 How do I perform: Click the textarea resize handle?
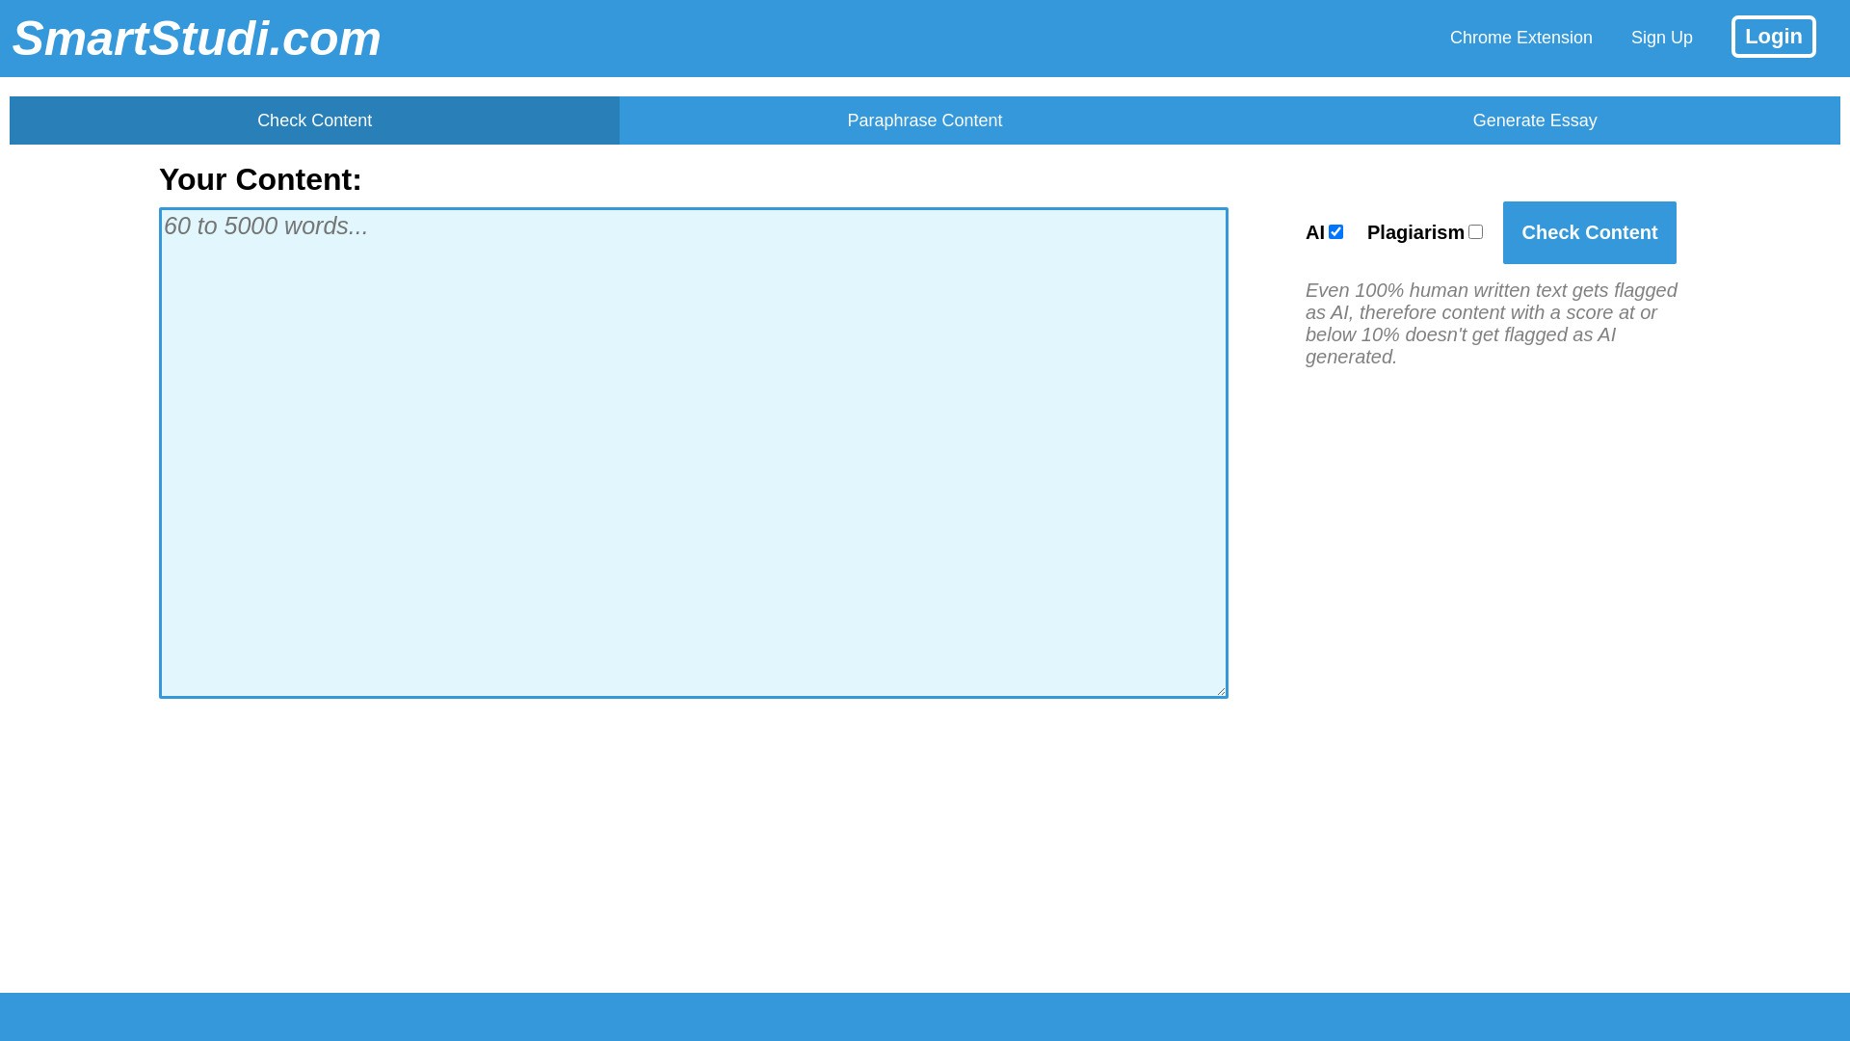coord(1222,690)
